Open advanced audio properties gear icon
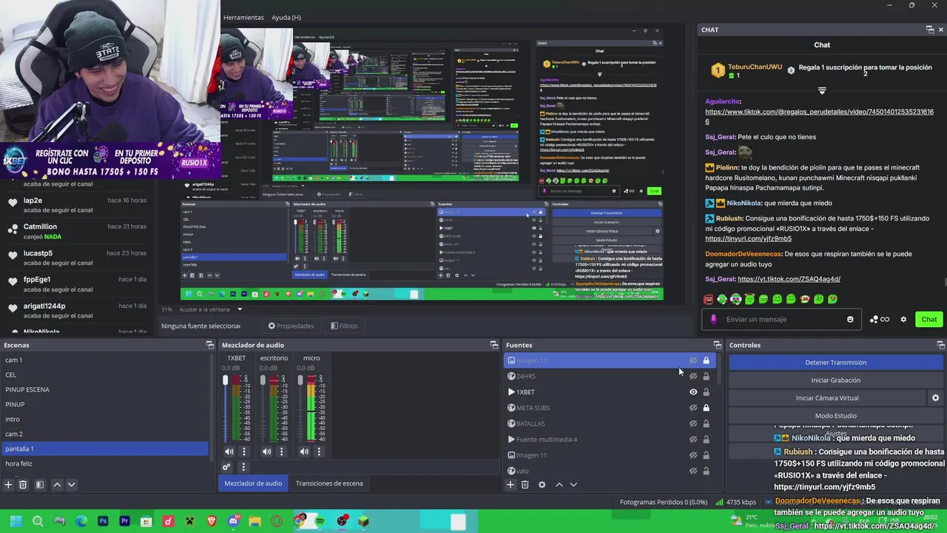The height and width of the screenshot is (533, 947). 227,467
